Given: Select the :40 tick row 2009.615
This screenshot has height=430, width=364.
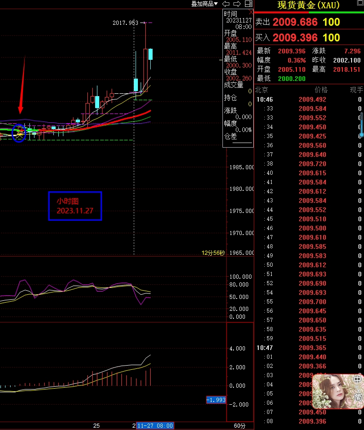Looking at the screenshot, I should 309,173.
